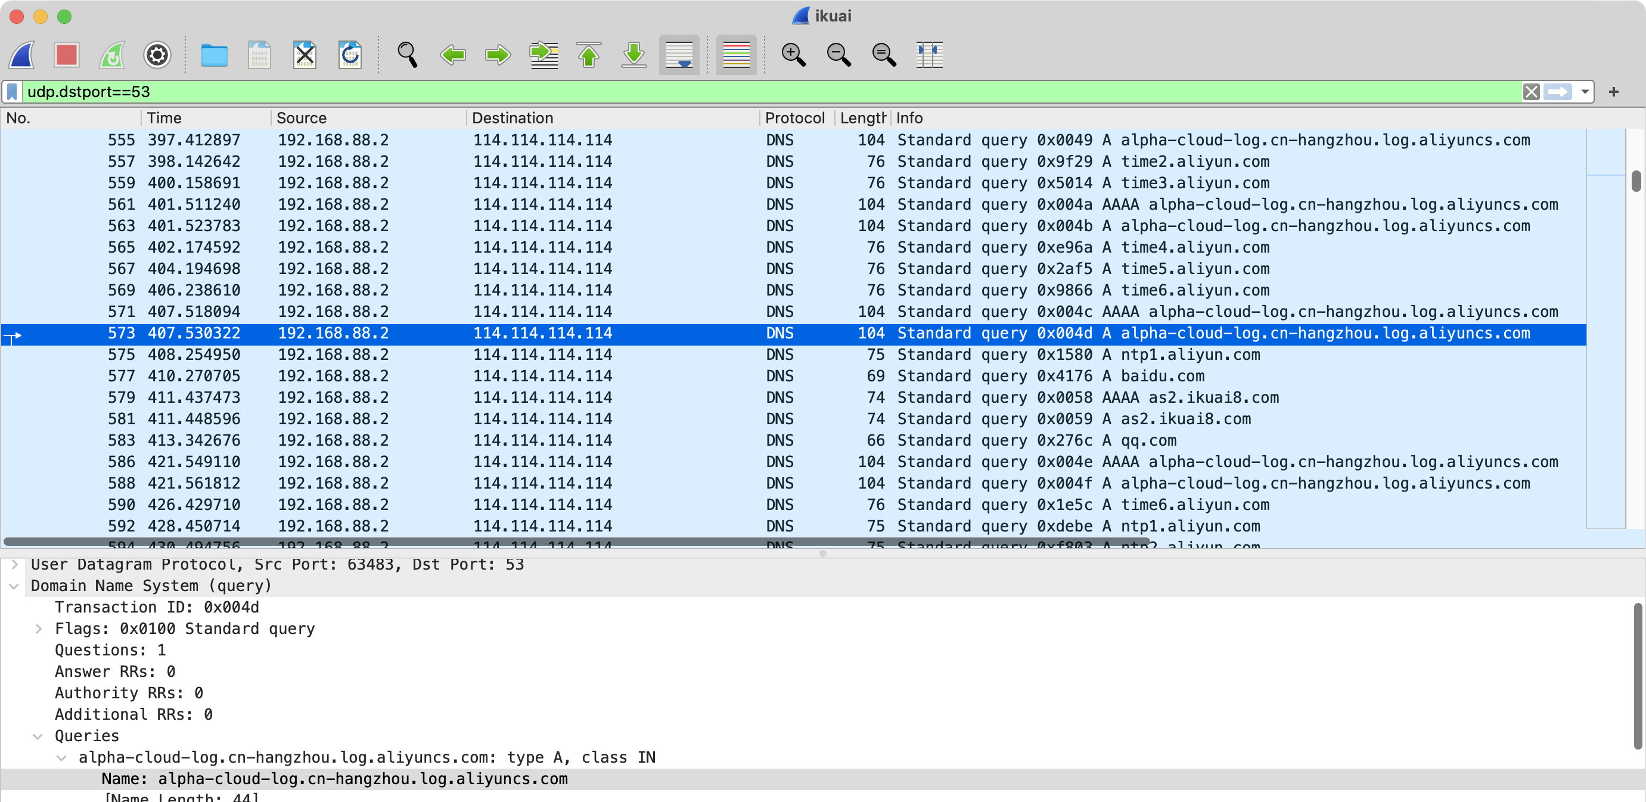This screenshot has height=802, width=1646.
Task: Open display filter history dropdown arrow
Action: tap(1585, 92)
